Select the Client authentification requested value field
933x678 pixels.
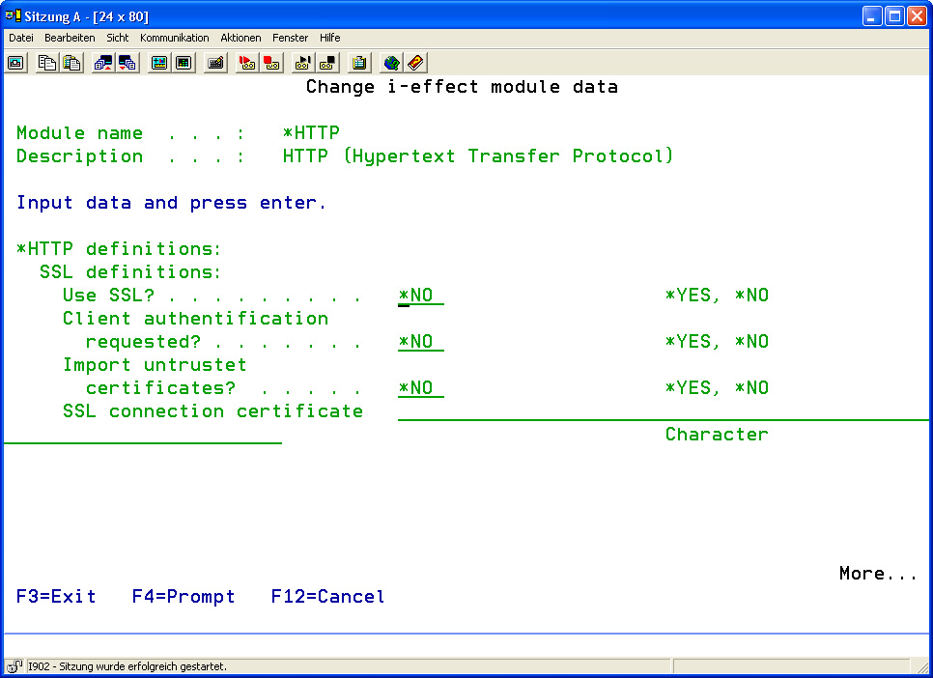[x=420, y=342]
